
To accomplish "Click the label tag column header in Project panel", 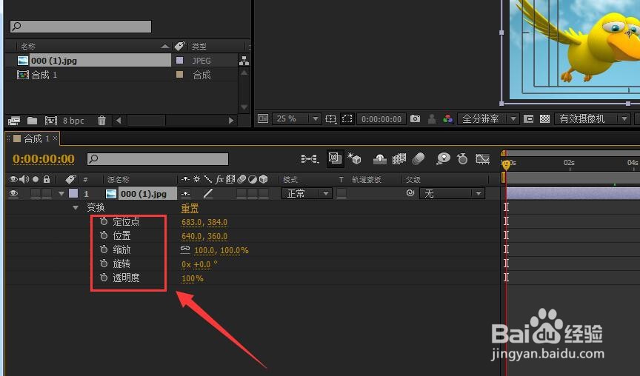I will coord(179,46).
